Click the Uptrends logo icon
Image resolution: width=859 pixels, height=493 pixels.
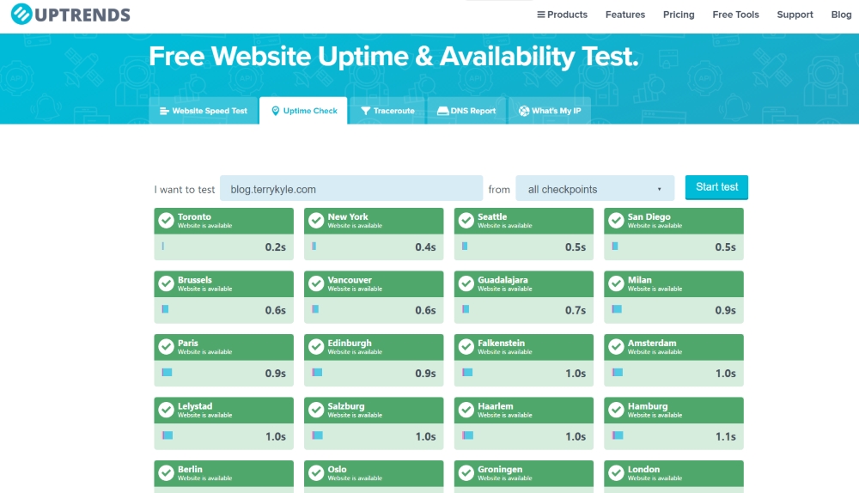[x=23, y=15]
